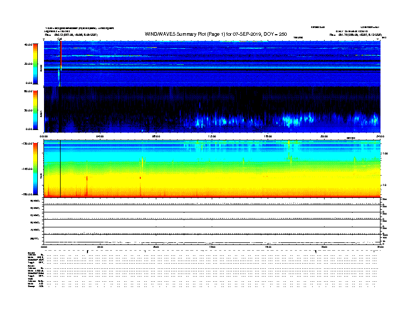Click the RAD1 color scale bar
410x317 pixels.
coord(35,110)
